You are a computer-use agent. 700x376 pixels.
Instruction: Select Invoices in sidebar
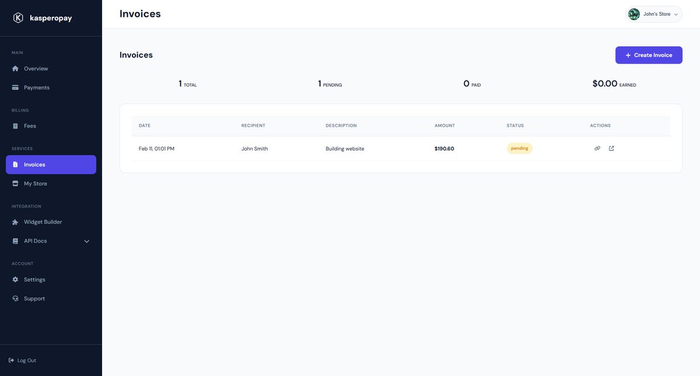tap(51, 165)
